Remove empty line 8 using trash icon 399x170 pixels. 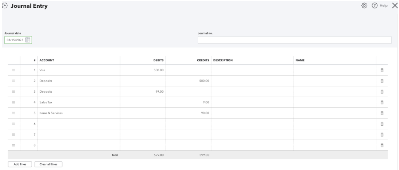[x=382, y=145]
